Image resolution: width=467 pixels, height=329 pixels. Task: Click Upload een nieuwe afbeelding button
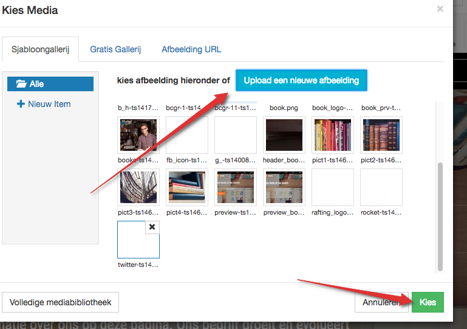[301, 80]
